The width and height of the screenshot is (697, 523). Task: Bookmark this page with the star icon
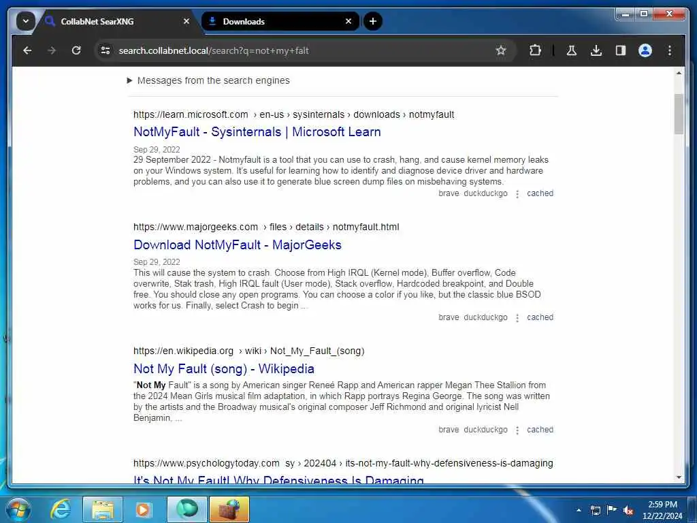501,50
